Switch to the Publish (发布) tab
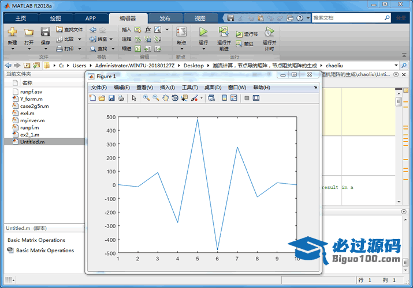The width and height of the screenshot is (413, 288). tap(165, 18)
